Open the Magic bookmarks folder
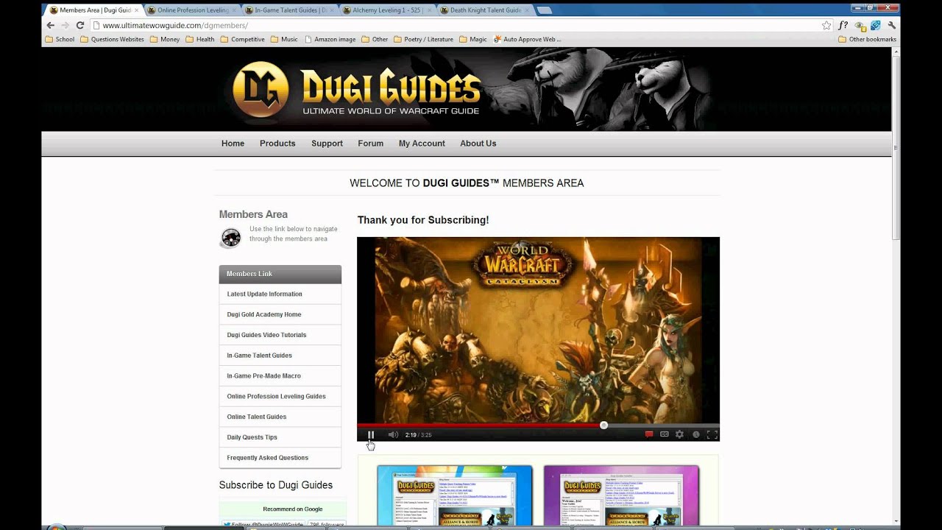Viewport: 942px width, 530px height. pos(472,39)
